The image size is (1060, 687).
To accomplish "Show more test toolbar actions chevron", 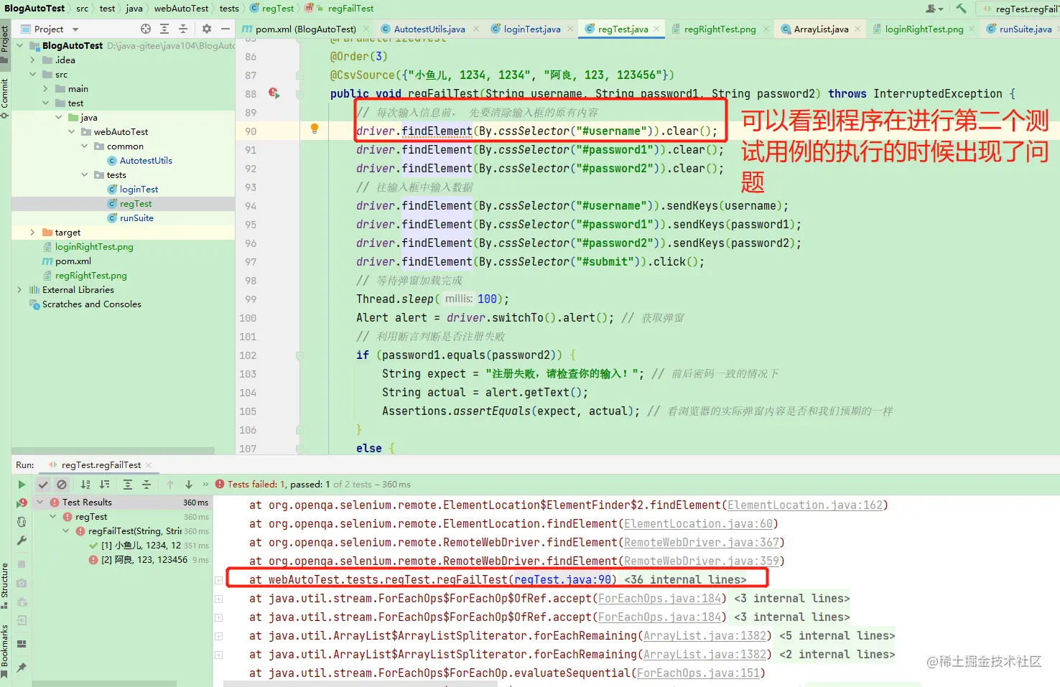I will [x=205, y=485].
